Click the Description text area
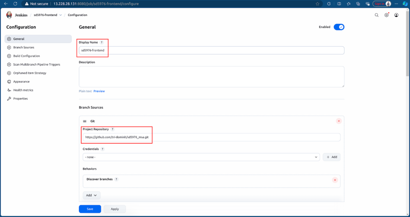Screen dimensions: 410x217 [x=211, y=76]
